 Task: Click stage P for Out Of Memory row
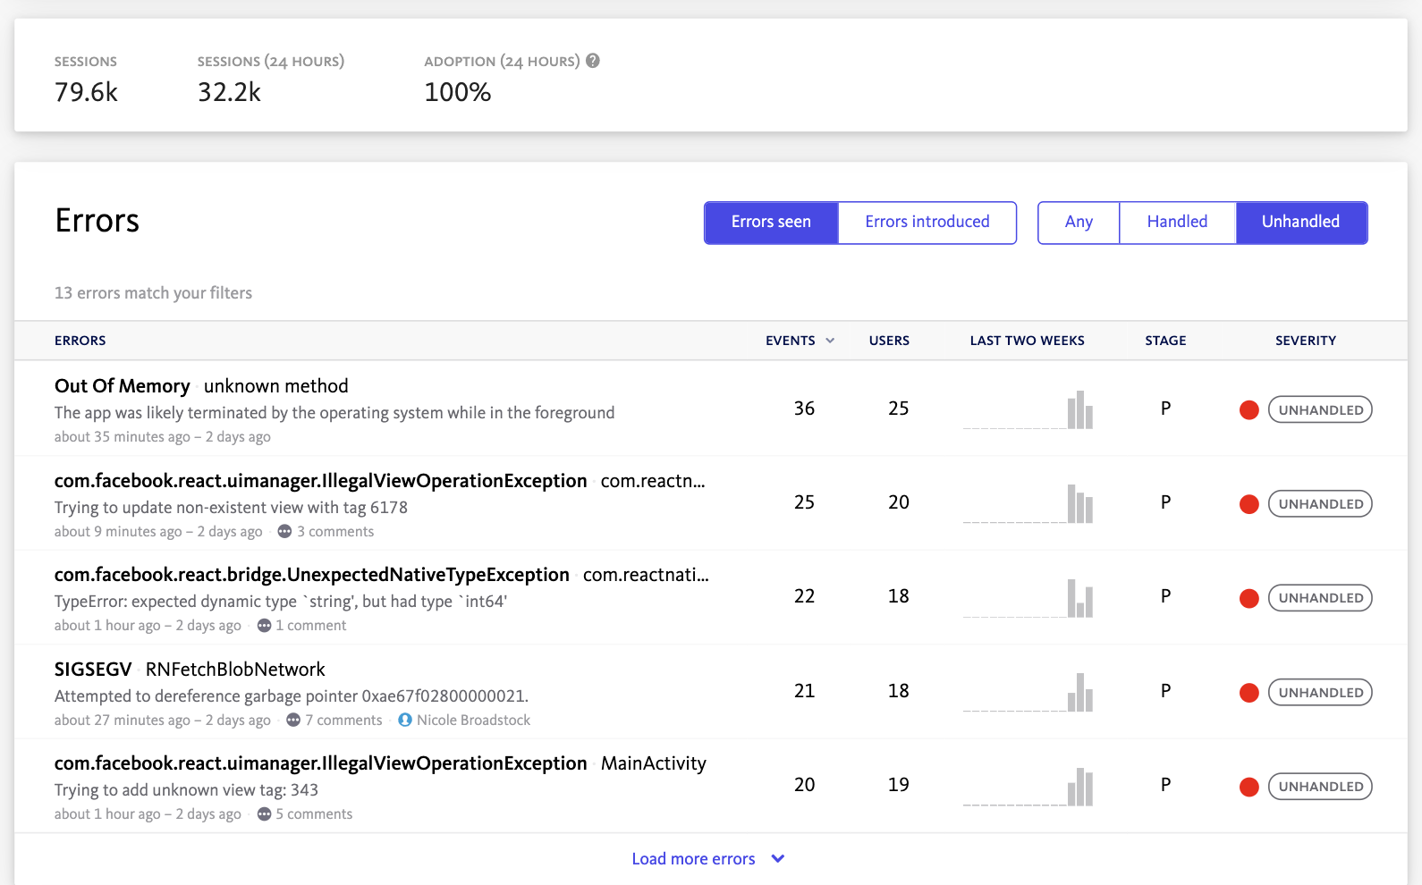coord(1165,409)
